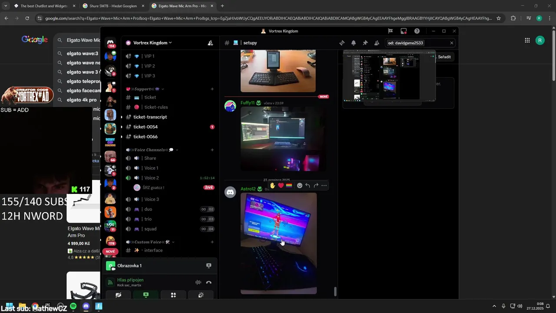556x313 pixels.
Task: Toggle camera in voice panel
Action: (118, 295)
